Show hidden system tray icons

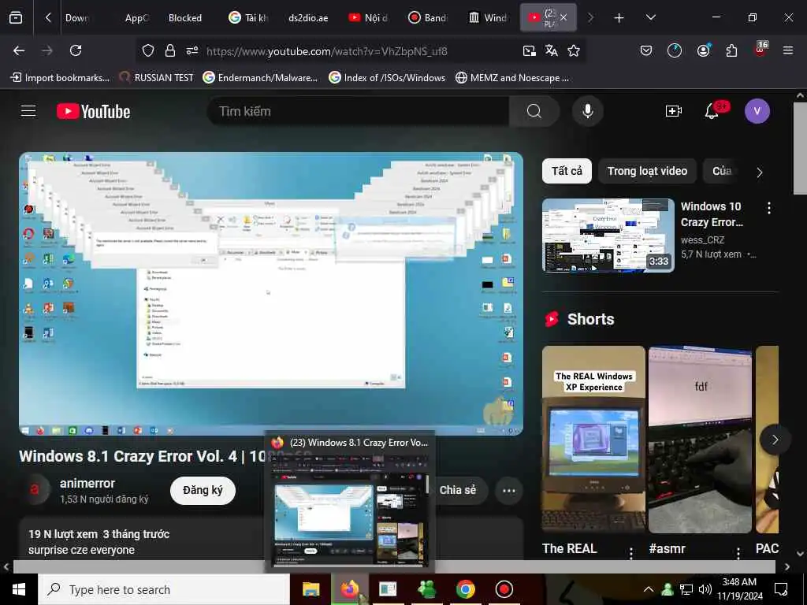649,589
